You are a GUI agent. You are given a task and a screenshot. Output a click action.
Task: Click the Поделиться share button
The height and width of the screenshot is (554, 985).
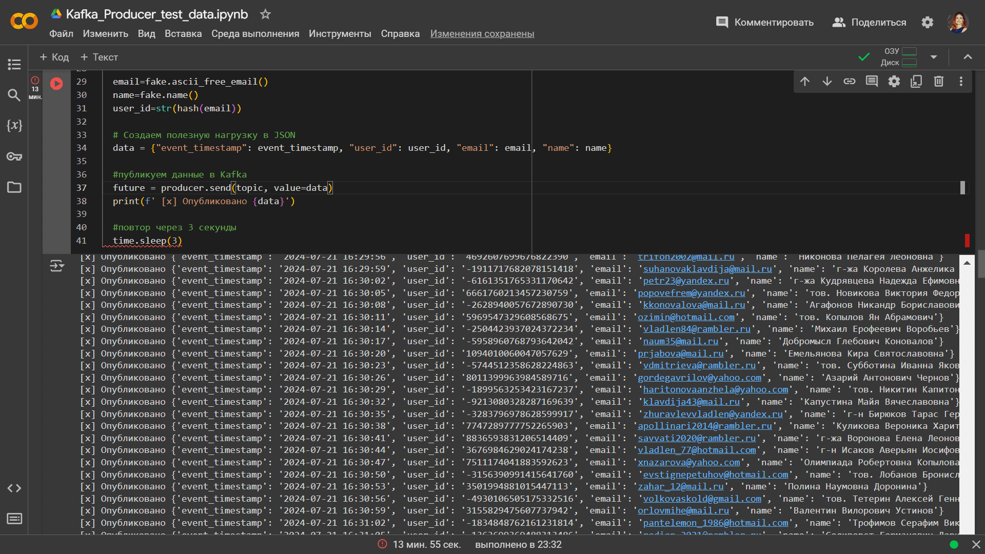[x=869, y=22]
